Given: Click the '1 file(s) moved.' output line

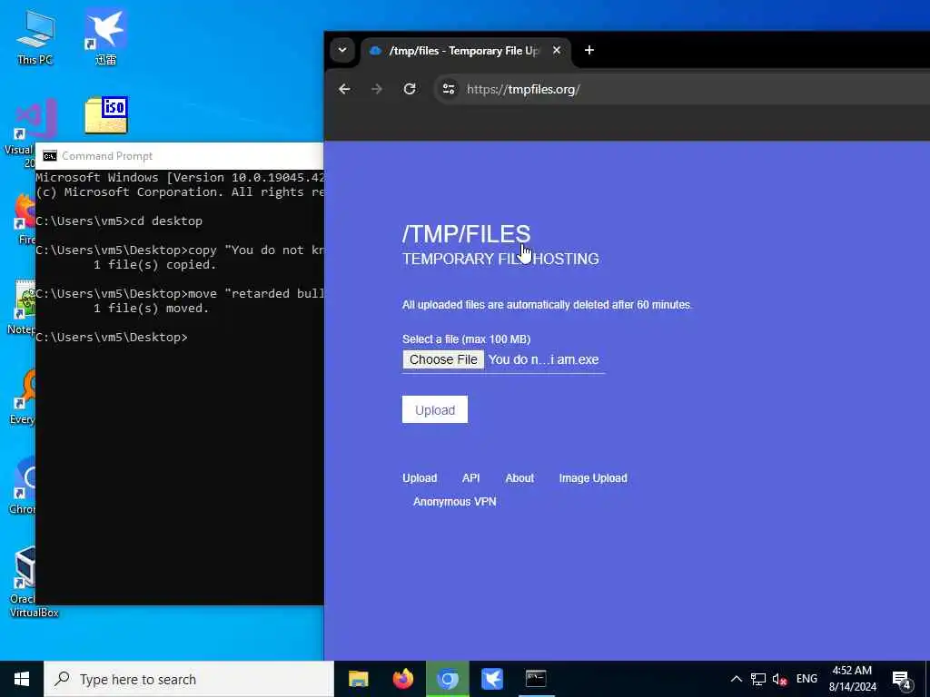Looking at the screenshot, I should 152,309.
